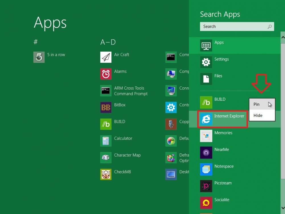Click the scrollbar down arrow
The width and height of the screenshot is (285, 214).
pos(283,208)
